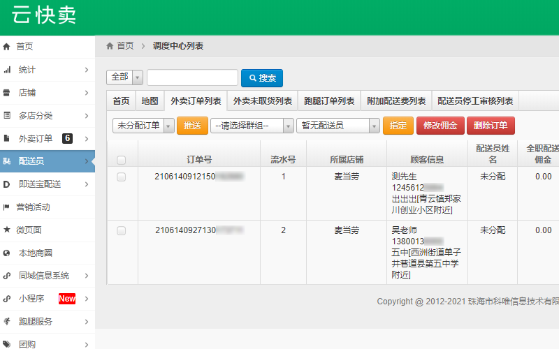Click 未分配 in the 吴老师 row

point(493,230)
